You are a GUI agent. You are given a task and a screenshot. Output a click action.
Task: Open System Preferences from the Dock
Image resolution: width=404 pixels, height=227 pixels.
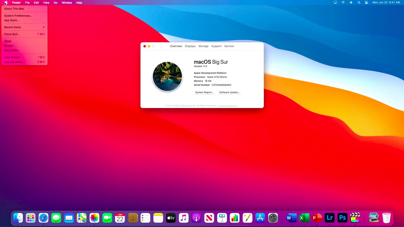[x=273, y=218]
